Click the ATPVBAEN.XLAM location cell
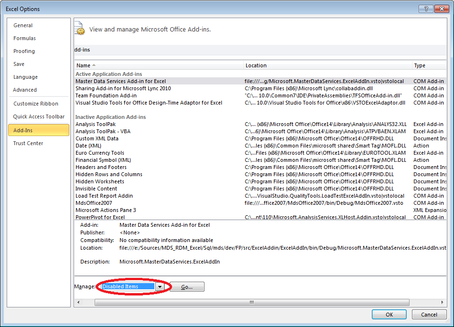454x327 pixels. [325, 131]
